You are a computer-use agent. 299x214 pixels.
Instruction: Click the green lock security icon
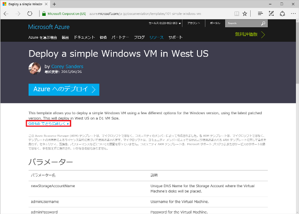(44, 14)
